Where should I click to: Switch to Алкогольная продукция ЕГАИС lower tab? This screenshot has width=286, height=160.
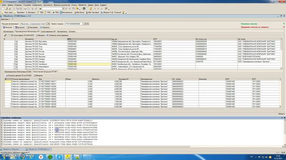pyautogui.click(x=45, y=72)
